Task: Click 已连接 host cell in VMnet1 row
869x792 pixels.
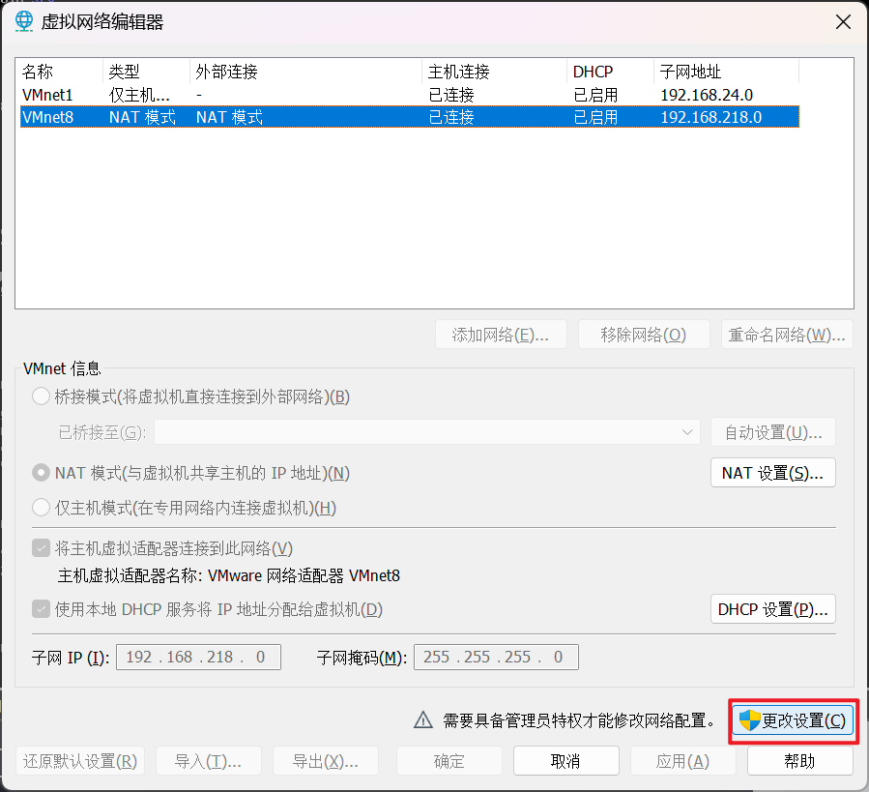Action: [451, 95]
